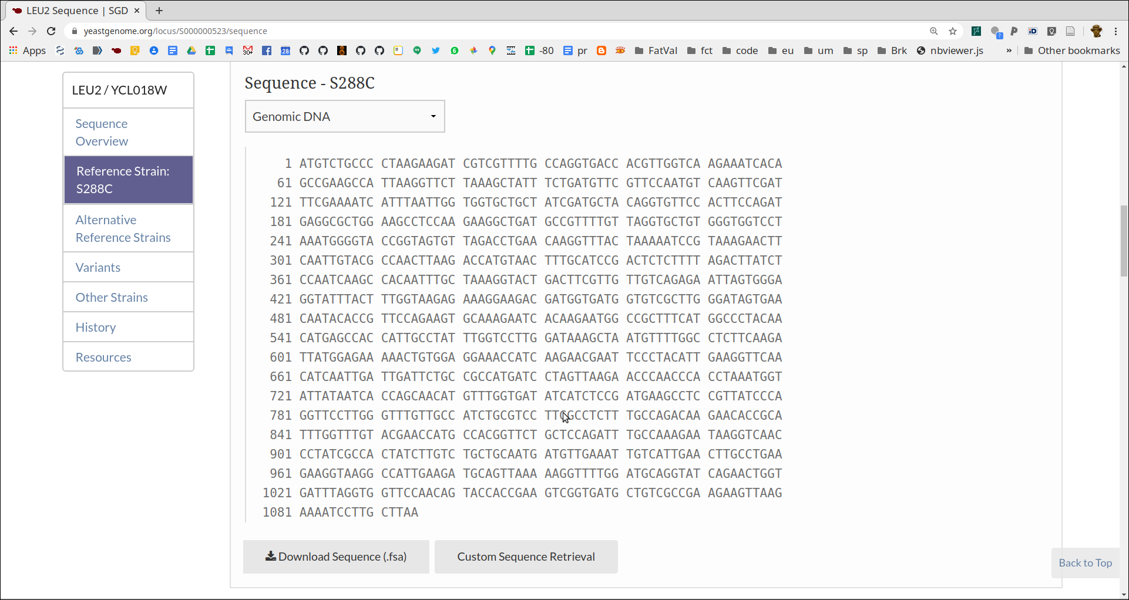Image resolution: width=1129 pixels, height=600 pixels.
Task: Open the browser zoom magnifier icon
Action: click(x=934, y=31)
